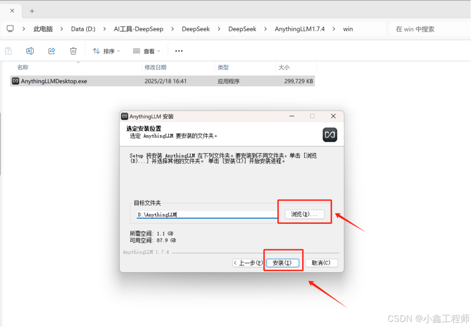The width and height of the screenshot is (471, 327).
Task: Click the installer title bar app icon
Action: pyautogui.click(x=125, y=116)
